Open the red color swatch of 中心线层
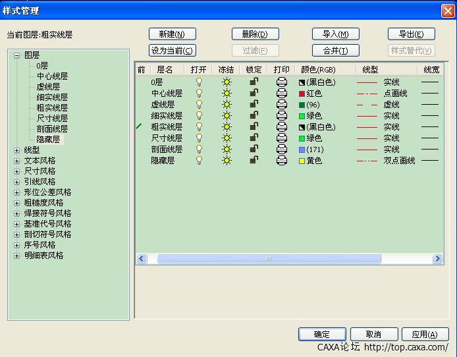This screenshot has height=357, width=457. [x=302, y=94]
